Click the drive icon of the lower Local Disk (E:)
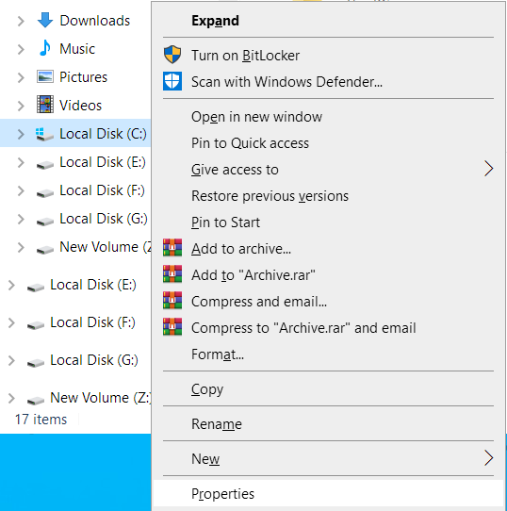Image resolution: width=507 pixels, height=511 pixels. click(x=36, y=287)
